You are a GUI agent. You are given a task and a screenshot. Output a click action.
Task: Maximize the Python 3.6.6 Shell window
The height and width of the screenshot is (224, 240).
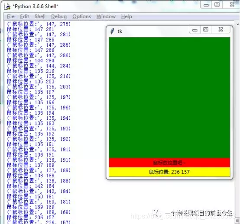pyautogui.click(x=217, y=5)
